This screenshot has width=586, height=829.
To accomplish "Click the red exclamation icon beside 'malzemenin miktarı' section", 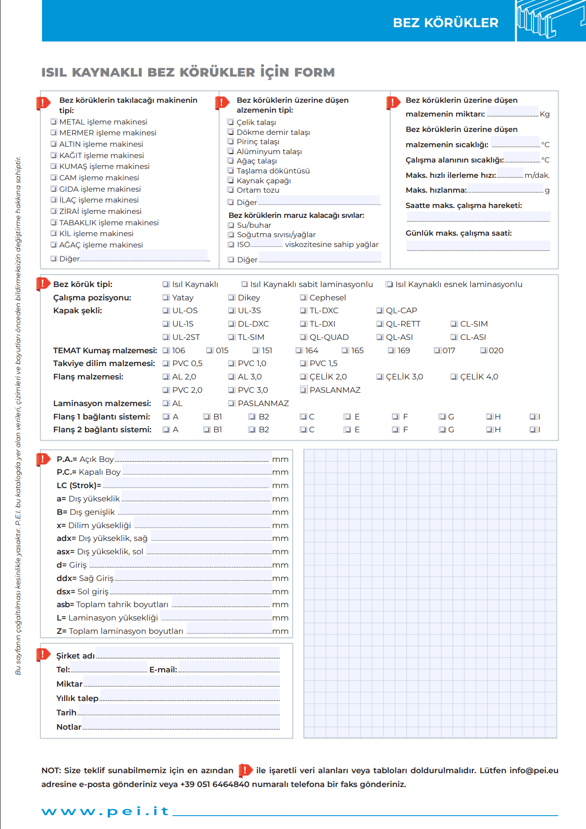I will click(393, 102).
